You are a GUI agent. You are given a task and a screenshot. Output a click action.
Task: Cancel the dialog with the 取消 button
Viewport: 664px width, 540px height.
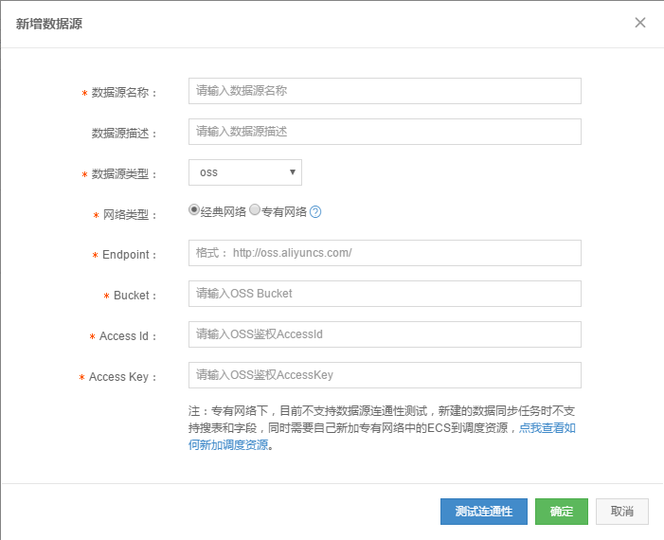pyautogui.click(x=622, y=512)
